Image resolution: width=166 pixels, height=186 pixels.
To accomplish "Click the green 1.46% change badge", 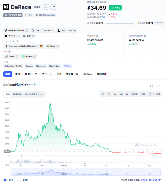I will tap(115, 8).
